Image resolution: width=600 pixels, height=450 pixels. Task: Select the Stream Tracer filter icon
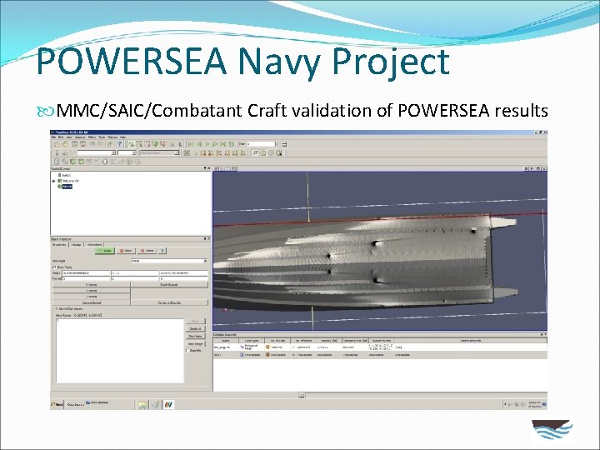113,162
